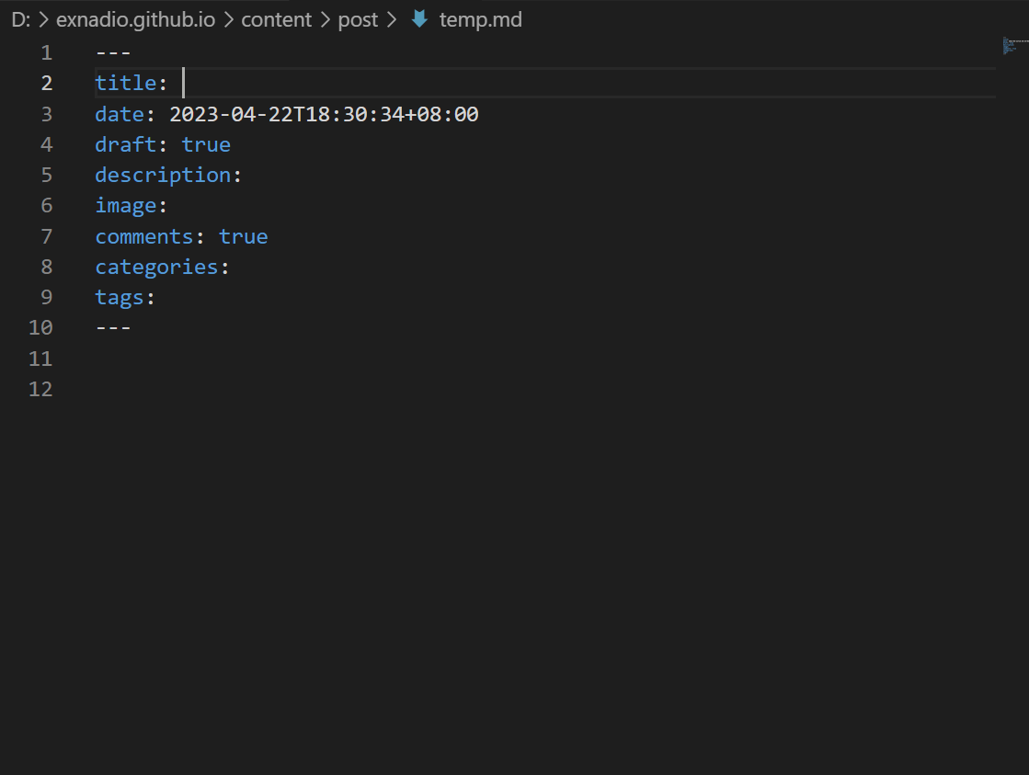Click the chevron between content and post
This screenshot has width=1029, height=775.
pyautogui.click(x=325, y=19)
